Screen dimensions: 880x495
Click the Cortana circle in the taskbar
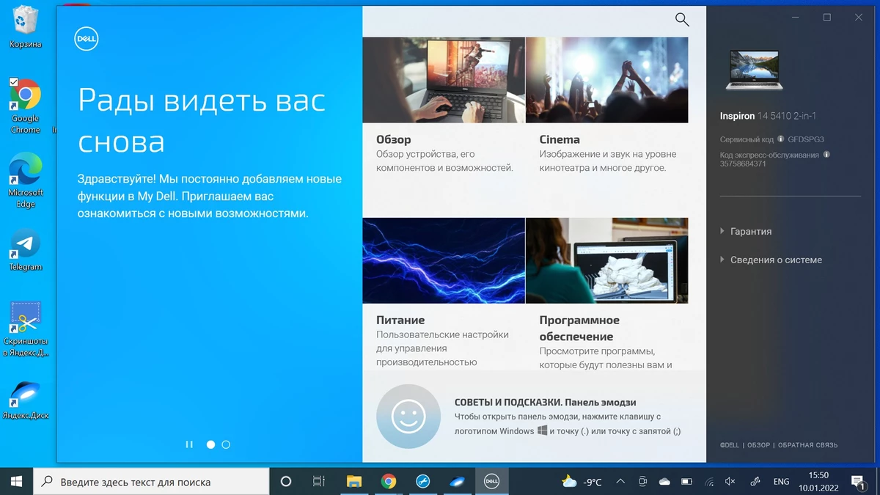[x=286, y=482]
